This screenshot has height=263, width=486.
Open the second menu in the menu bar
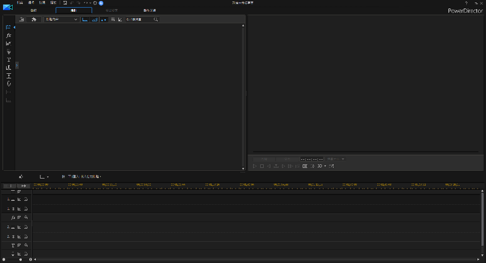31,3
